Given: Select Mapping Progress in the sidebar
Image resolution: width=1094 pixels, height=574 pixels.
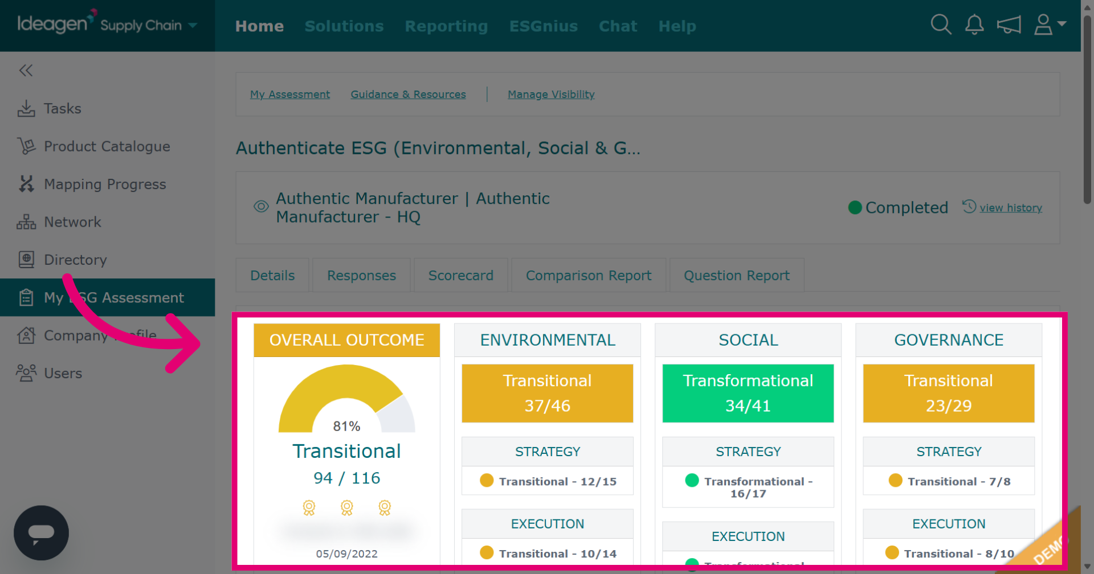Looking at the screenshot, I should tap(107, 184).
